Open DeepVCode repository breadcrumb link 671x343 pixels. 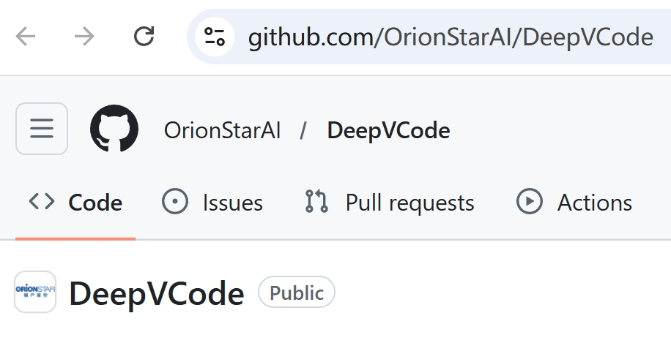click(388, 130)
